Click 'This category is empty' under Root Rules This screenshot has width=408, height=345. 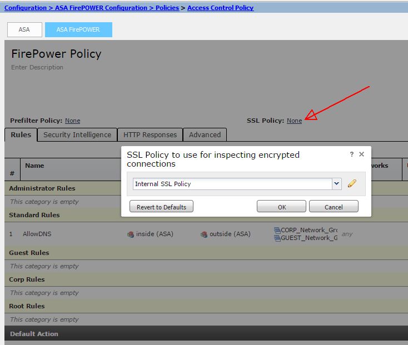pyautogui.click(x=44, y=319)
